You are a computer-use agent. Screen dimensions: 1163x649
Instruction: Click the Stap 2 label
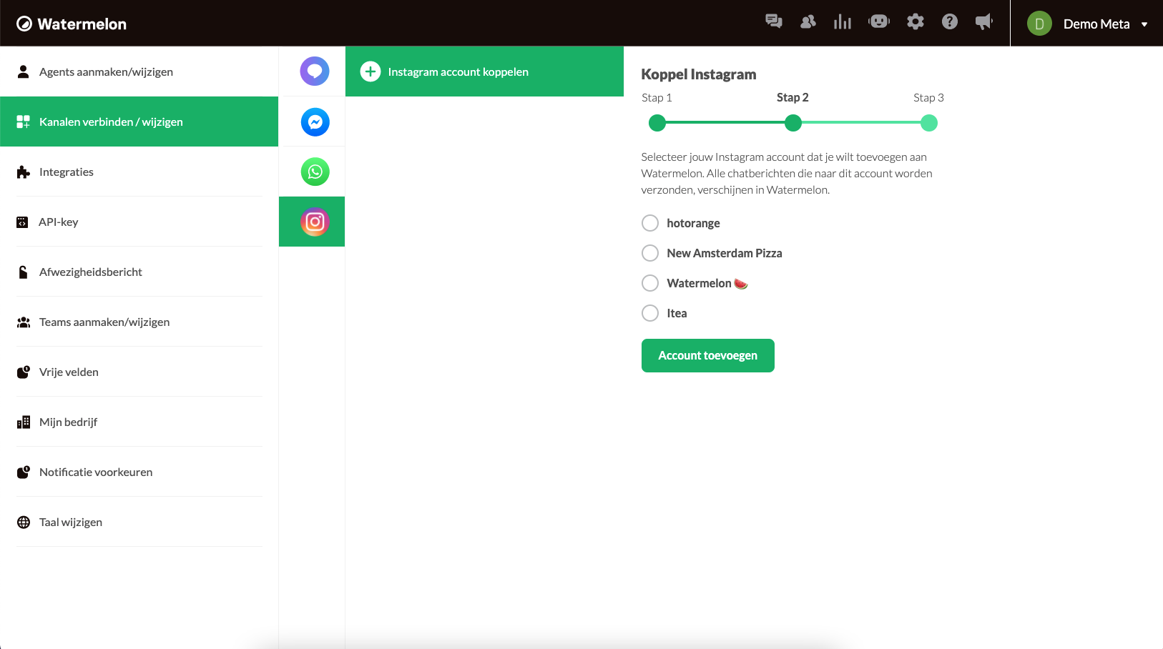pos(792,98)
